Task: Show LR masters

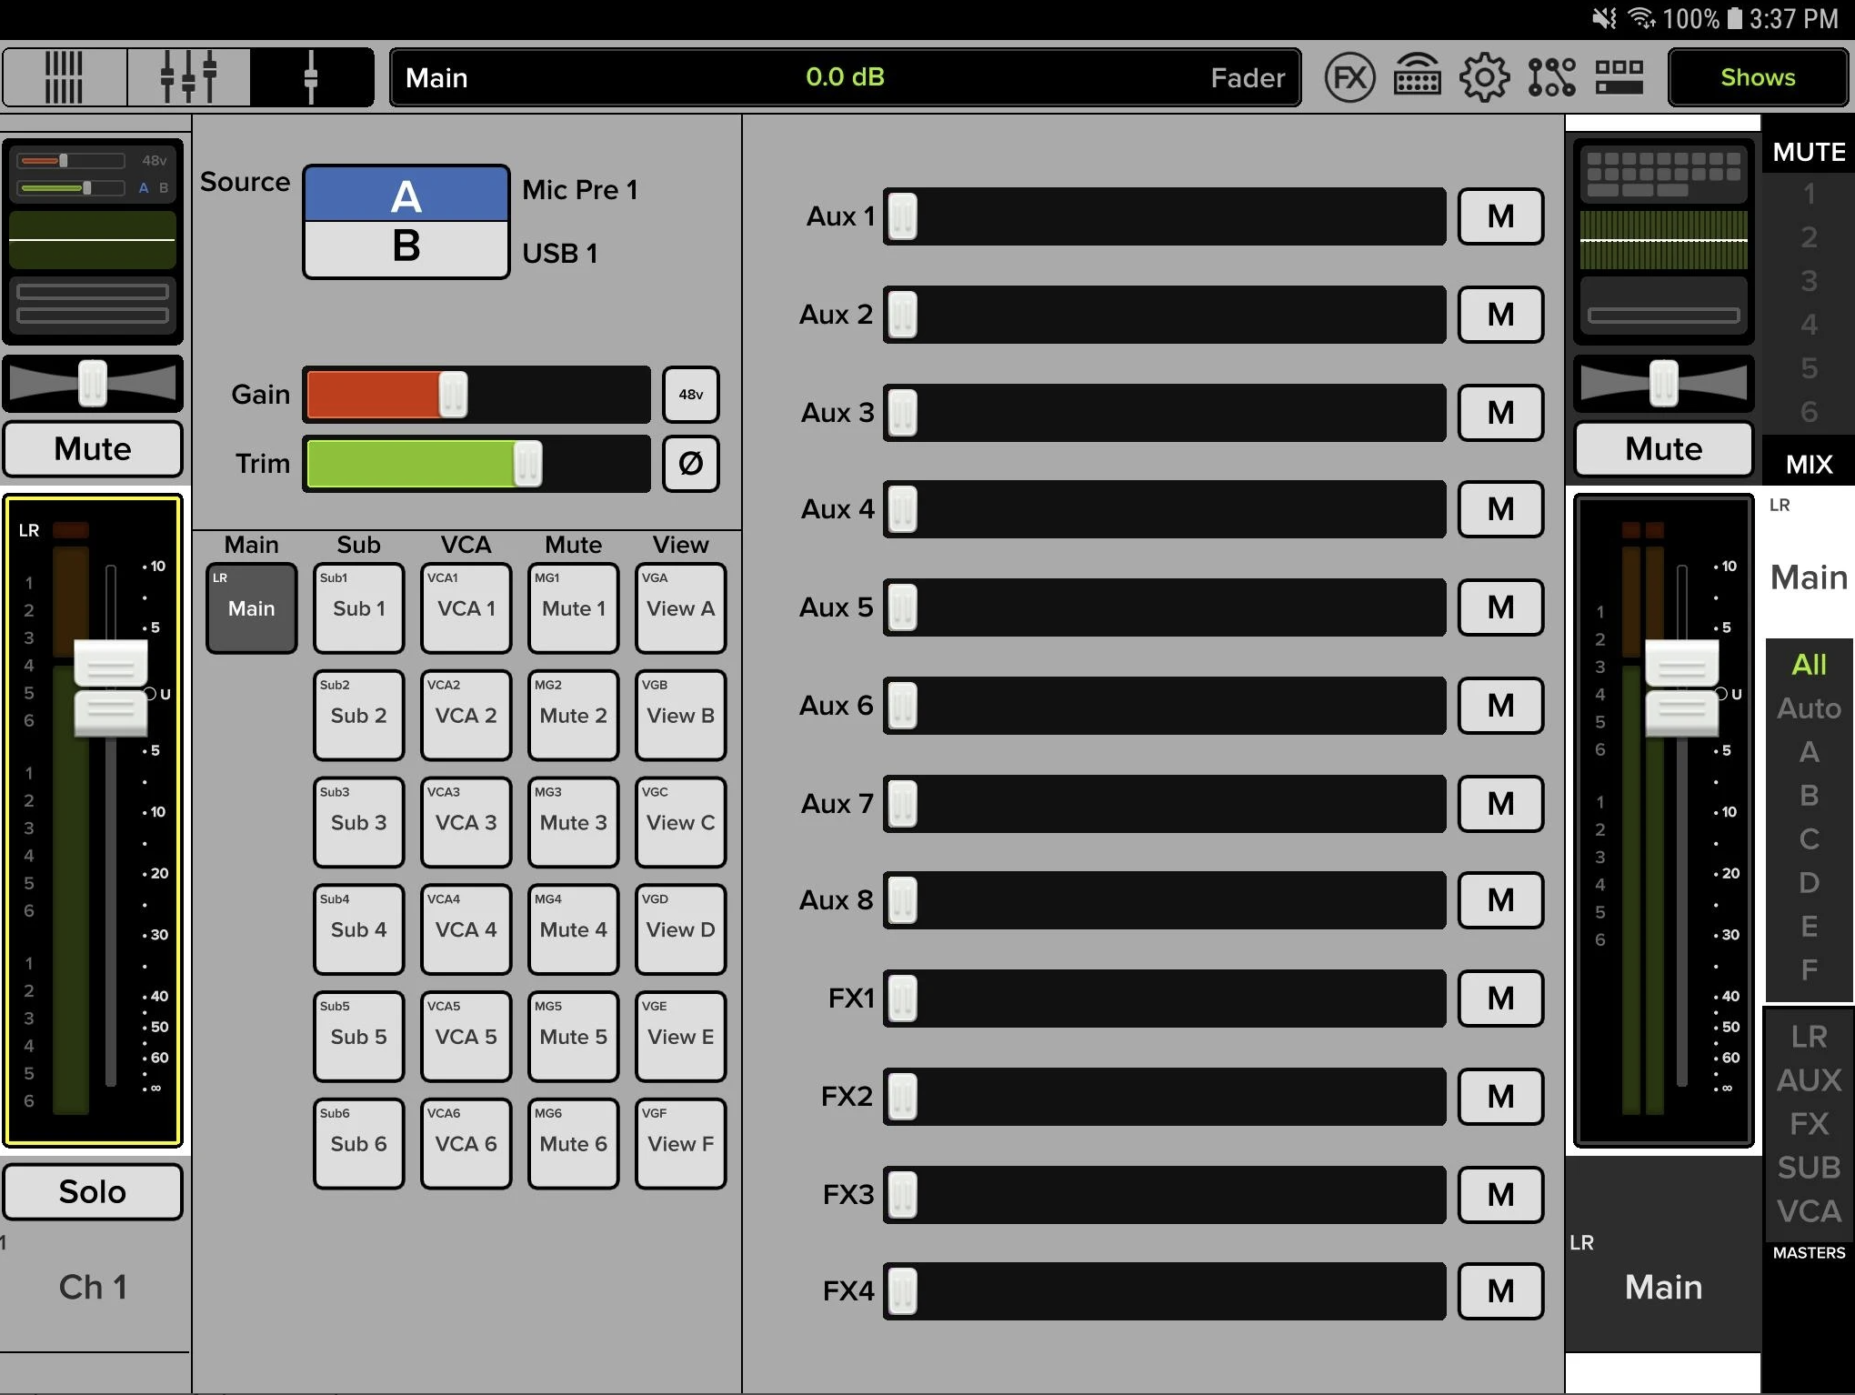Action: [1809, 1037]
